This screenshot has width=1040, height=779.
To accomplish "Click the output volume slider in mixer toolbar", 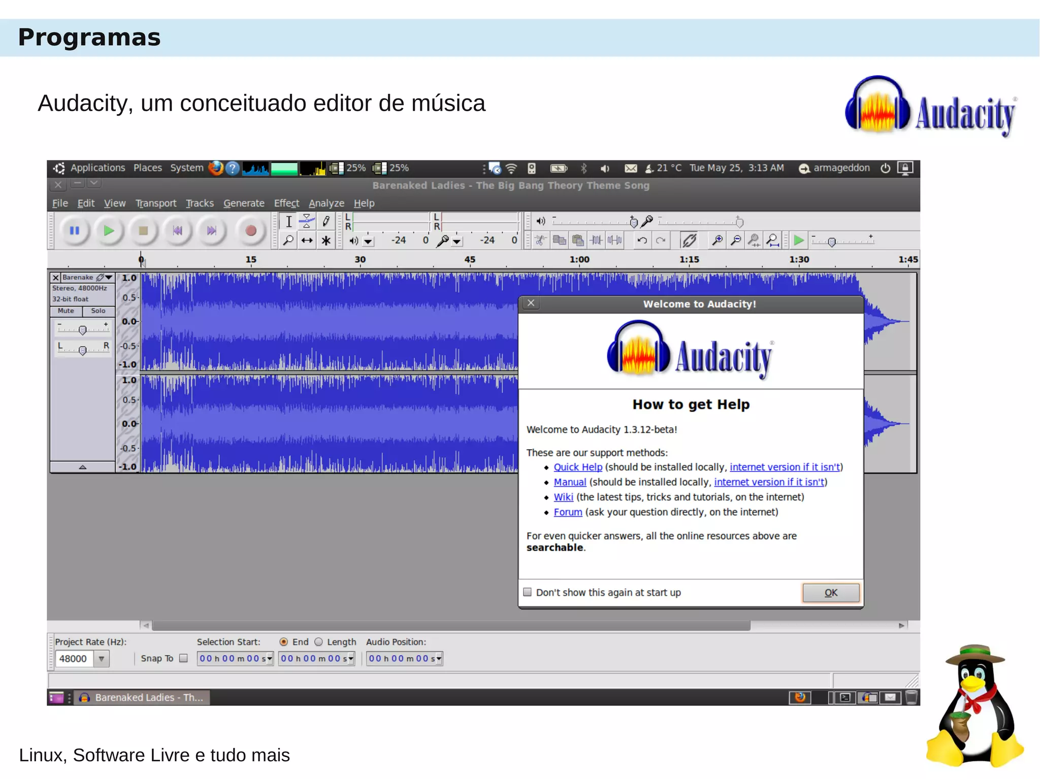I will click(594, 221).
